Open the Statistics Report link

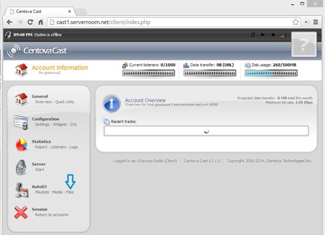point(41,147)
